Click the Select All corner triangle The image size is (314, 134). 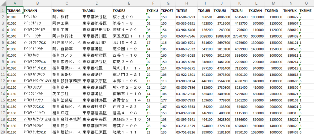pos(3,3)
